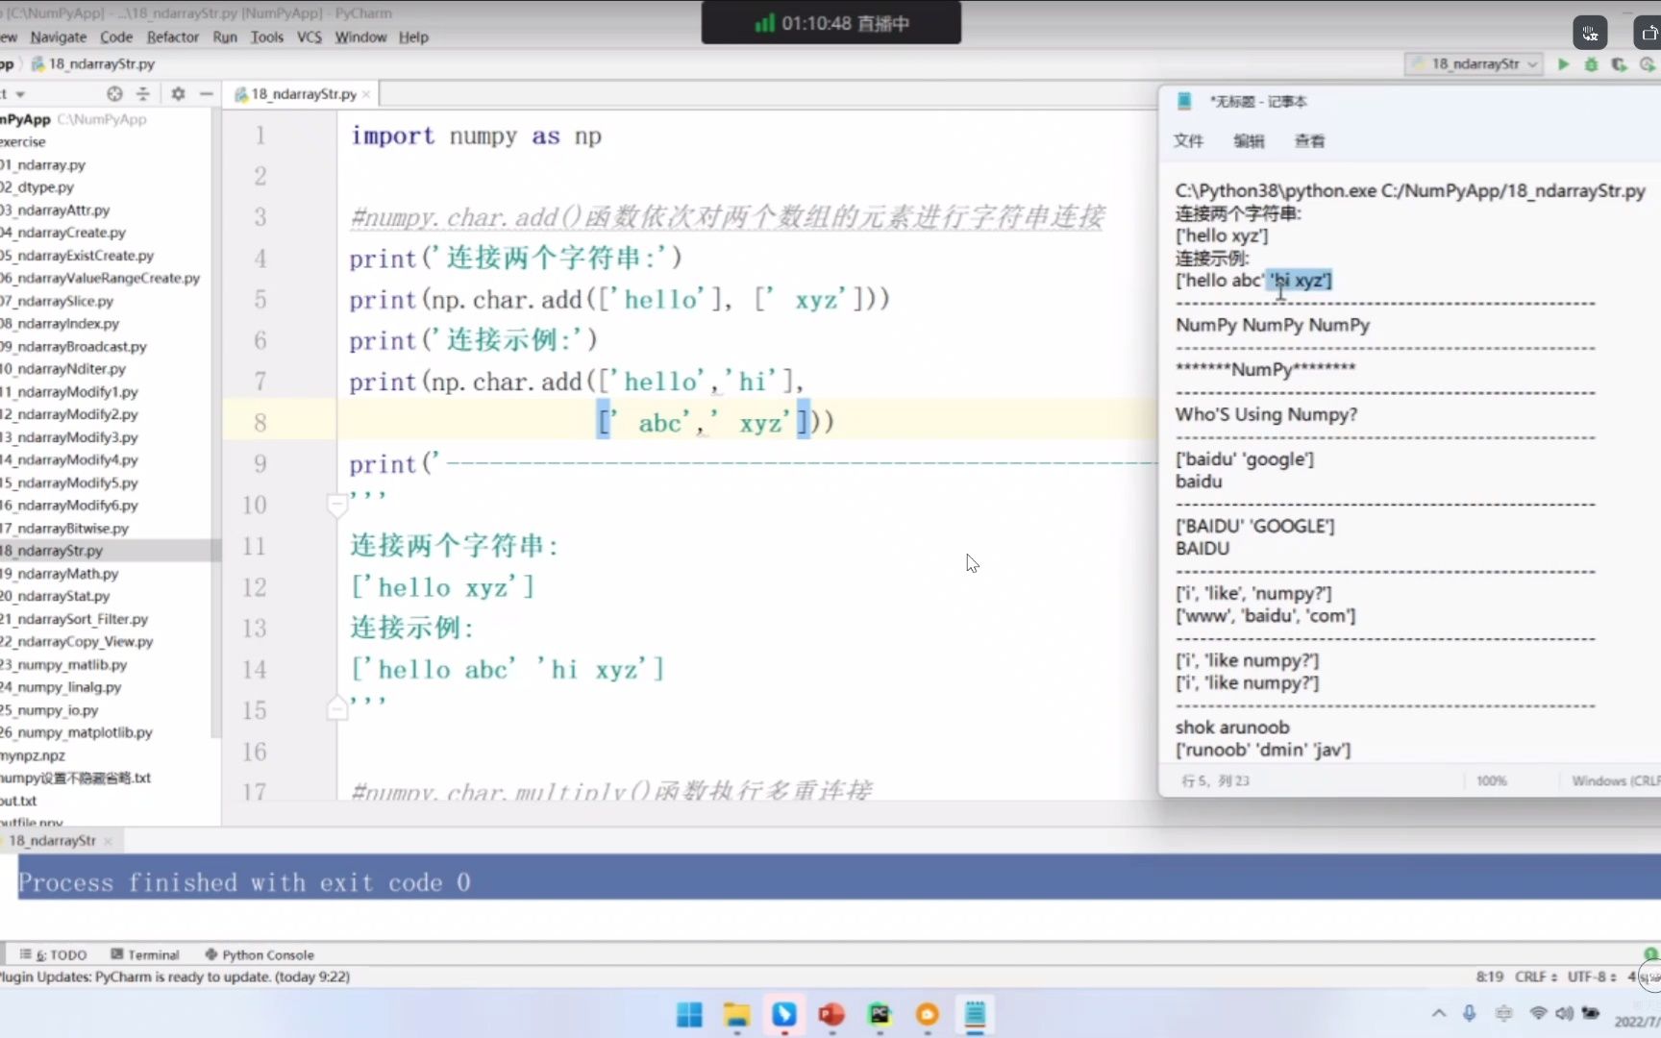Hide the Project tool window
This screenshot has width=1661, height=1038.
[x=206, y=93]
